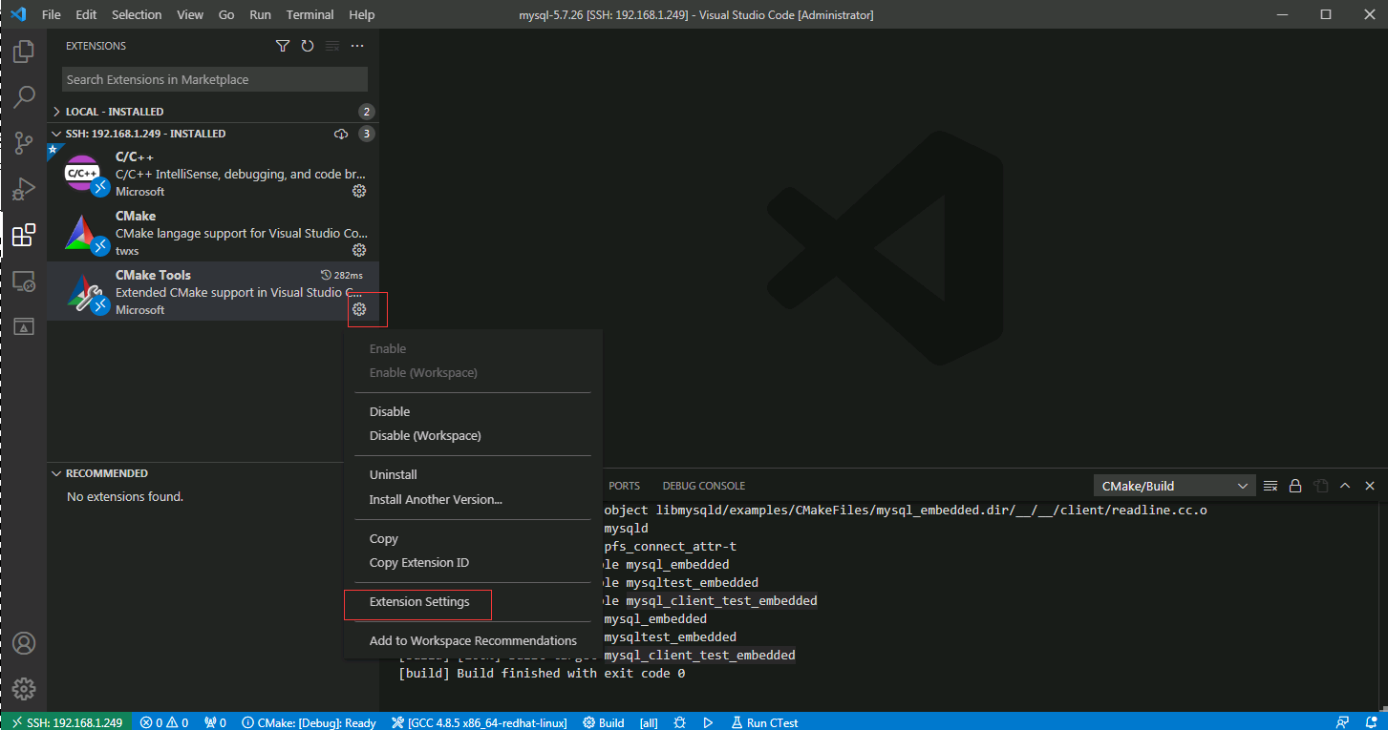Open the CMake view in activity bar
This screenshot has height=730, width=1388.
(x=24, y=326)
